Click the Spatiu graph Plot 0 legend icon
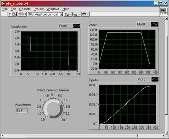The image size is (169, 139). click(155, 80)
